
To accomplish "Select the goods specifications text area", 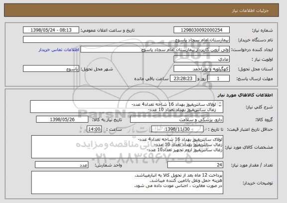I will point(127,147).
